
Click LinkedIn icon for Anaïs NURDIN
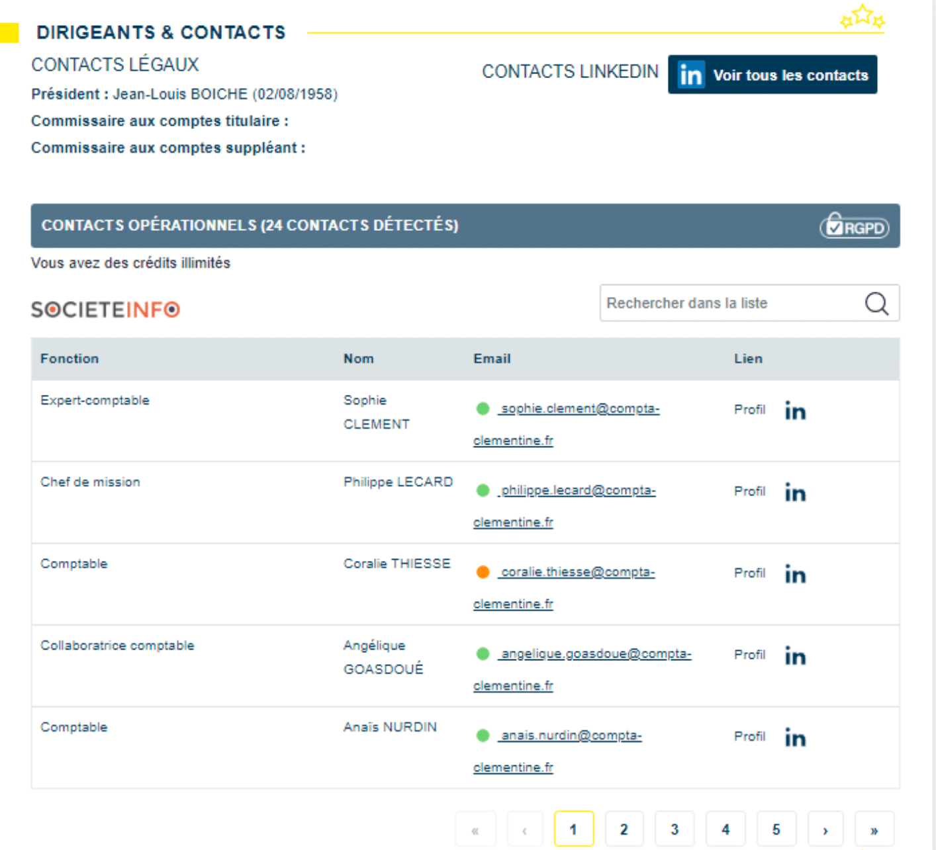point(794,738)
